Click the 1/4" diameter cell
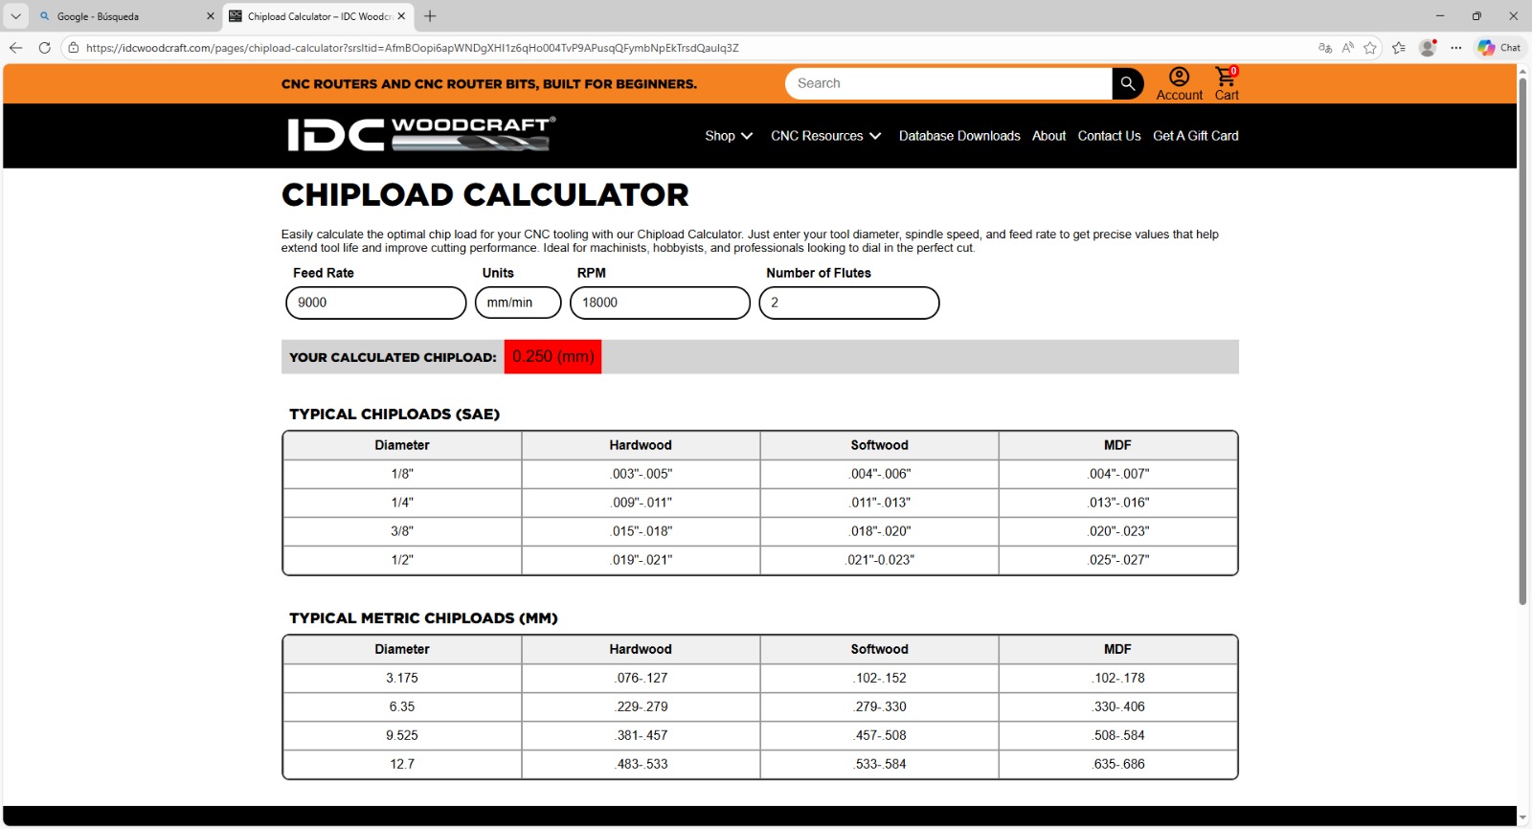This screenshot has width=1532, height=829. [402, 503]
